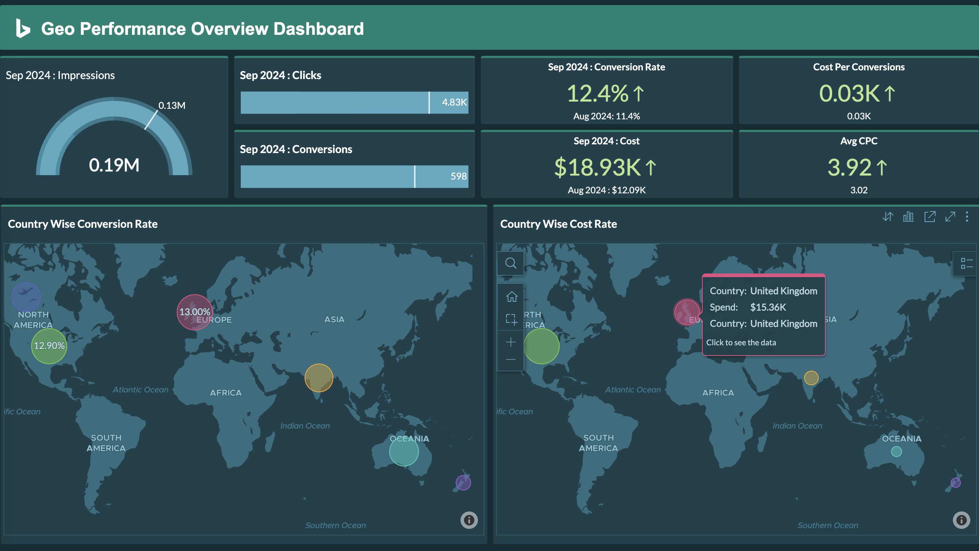Zoom out with the map minus button
The width and height of the screenshot is (979, 551).
pyautogui.click(x=511, y=360)
